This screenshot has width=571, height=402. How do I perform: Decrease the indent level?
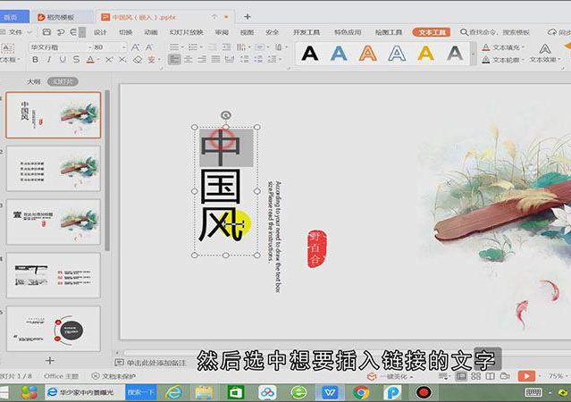[x=213, y=47]
